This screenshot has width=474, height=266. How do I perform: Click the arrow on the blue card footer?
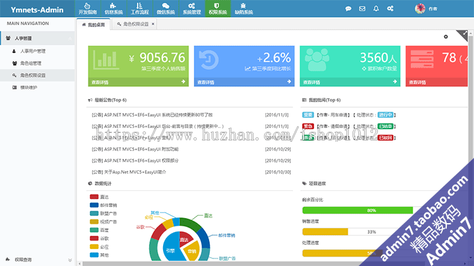pyautogui.click(x=289, y=82)
